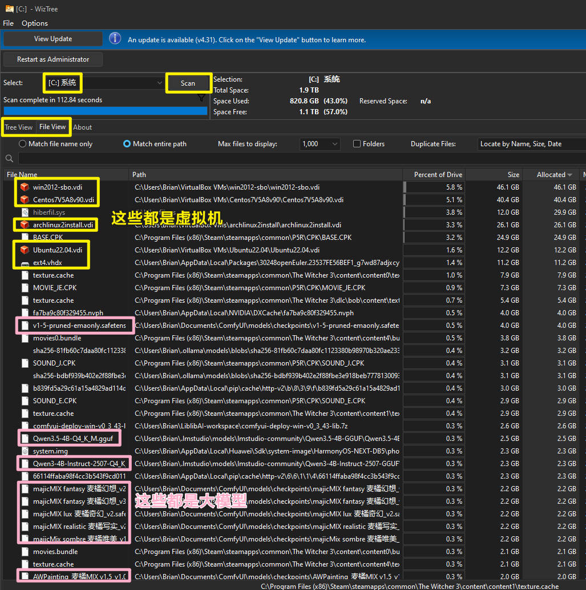Click the file icon of Qwen3.5-4B-Q4_K_M.gguf
The width and height of the screenshot is (586, 590).
pyautogui.click(x=25, y=439)
